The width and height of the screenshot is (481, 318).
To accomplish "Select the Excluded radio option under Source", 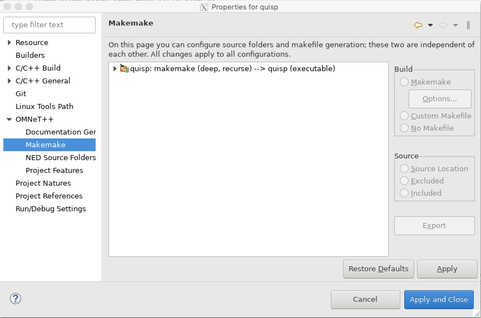I will [x=404, y=181].
